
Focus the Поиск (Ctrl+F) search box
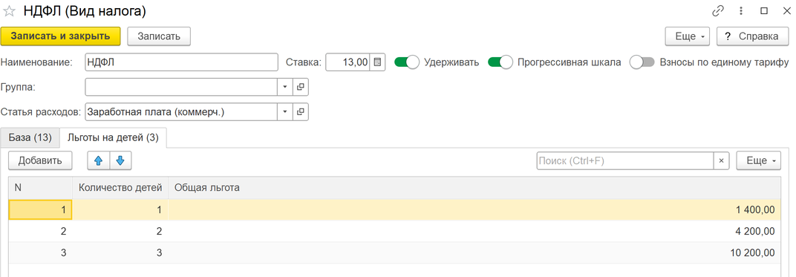tap(625, 161)
